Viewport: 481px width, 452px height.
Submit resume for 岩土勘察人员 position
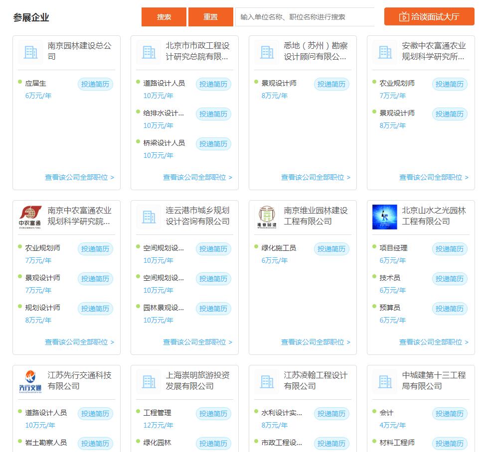(x=95, y=444)
